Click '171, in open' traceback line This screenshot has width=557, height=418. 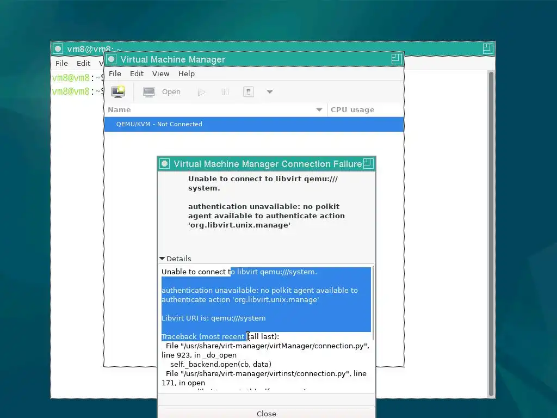click(x=183, y=383)
